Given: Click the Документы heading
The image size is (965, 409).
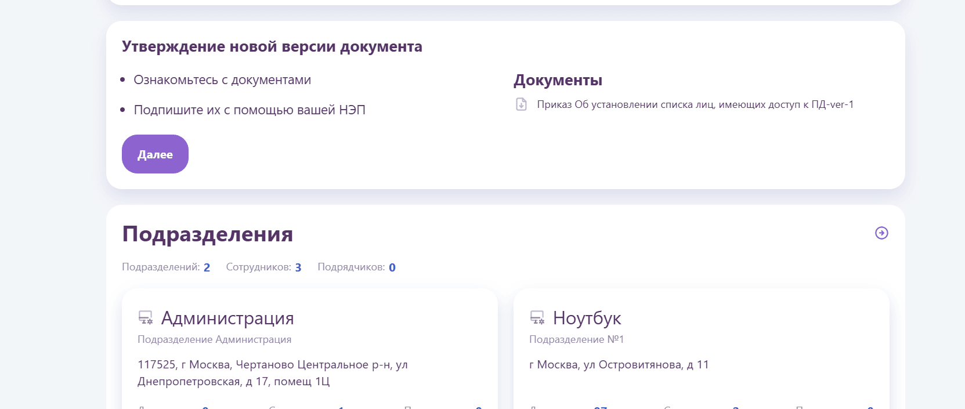Looking at the screenshot, I should [x=558, y=80].
